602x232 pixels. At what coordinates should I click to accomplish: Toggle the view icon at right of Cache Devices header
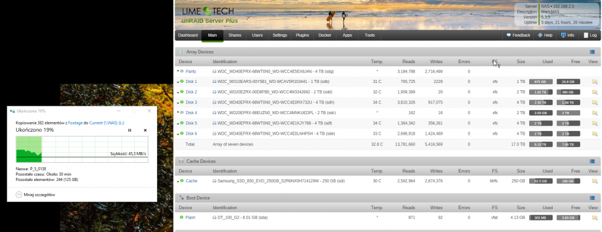click(x=592, y=162)
